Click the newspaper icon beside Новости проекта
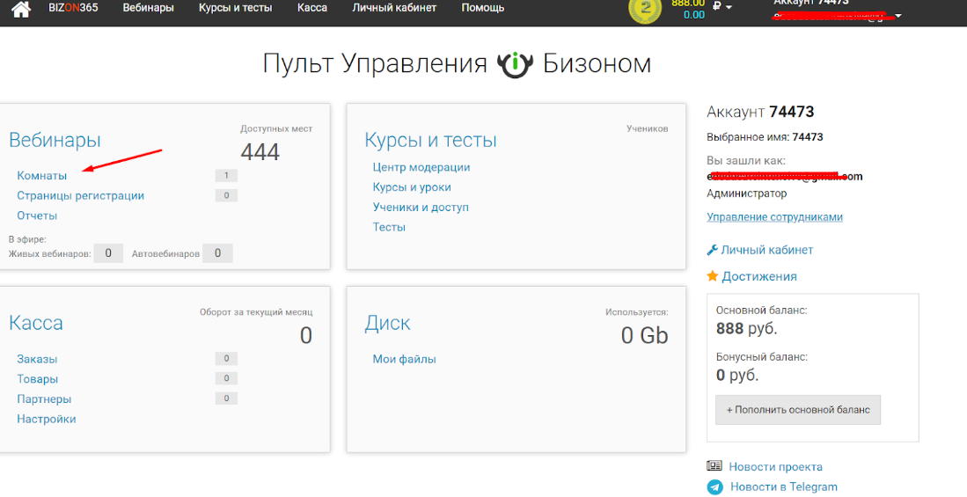967x497 pixels. 714,467
